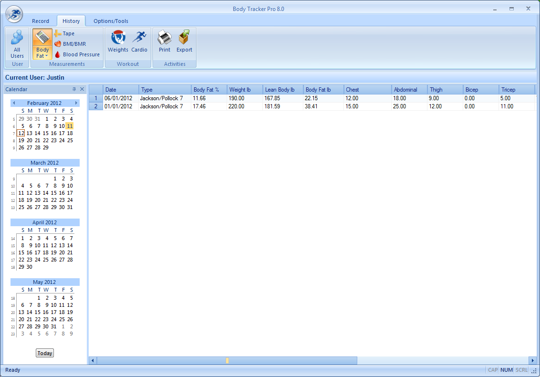Select February 29 in the calendar
The image size is (540, 377).
click(45, 147)
